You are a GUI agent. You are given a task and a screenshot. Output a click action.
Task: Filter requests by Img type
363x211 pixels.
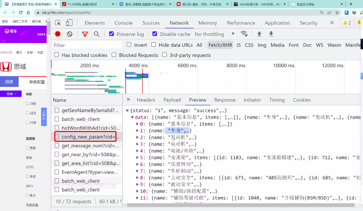click(x=262, y=45)
